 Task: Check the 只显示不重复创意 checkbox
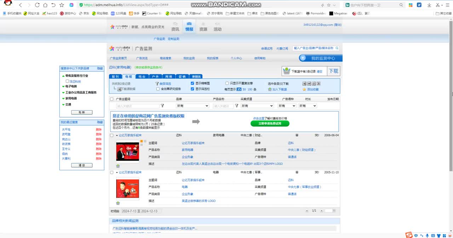(x=227, y=84)
